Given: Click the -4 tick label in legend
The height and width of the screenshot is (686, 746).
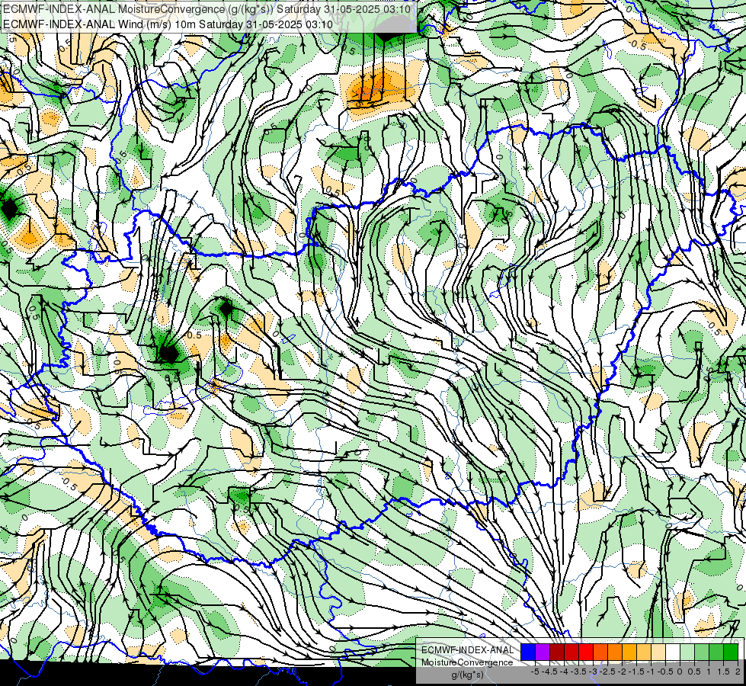Looking at the screenshot, I should (x=564, y=672).
